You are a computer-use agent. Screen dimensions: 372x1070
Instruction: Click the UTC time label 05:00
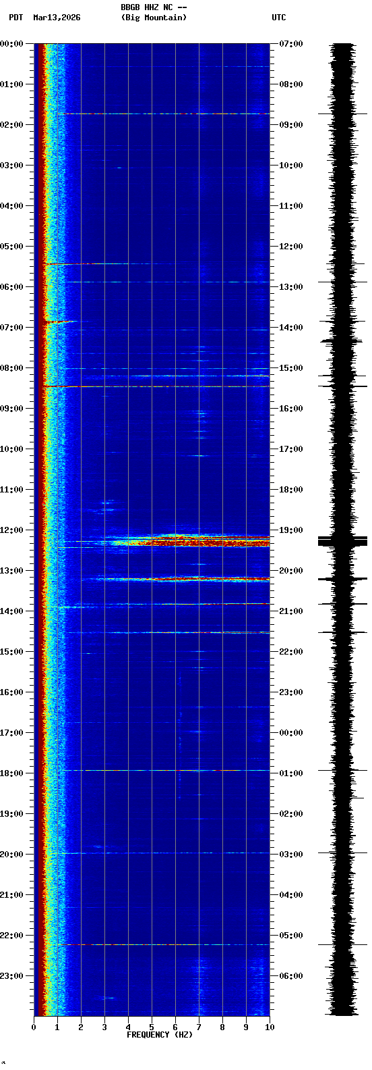tap(291, 936)
